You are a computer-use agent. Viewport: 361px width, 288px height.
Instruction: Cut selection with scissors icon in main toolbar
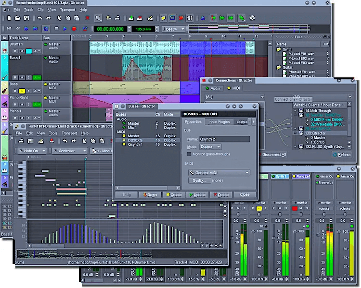tap(59, 18)
